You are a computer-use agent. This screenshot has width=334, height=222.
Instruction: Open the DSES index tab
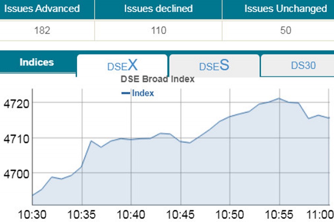pyautogui.click(x=214, y=66)
